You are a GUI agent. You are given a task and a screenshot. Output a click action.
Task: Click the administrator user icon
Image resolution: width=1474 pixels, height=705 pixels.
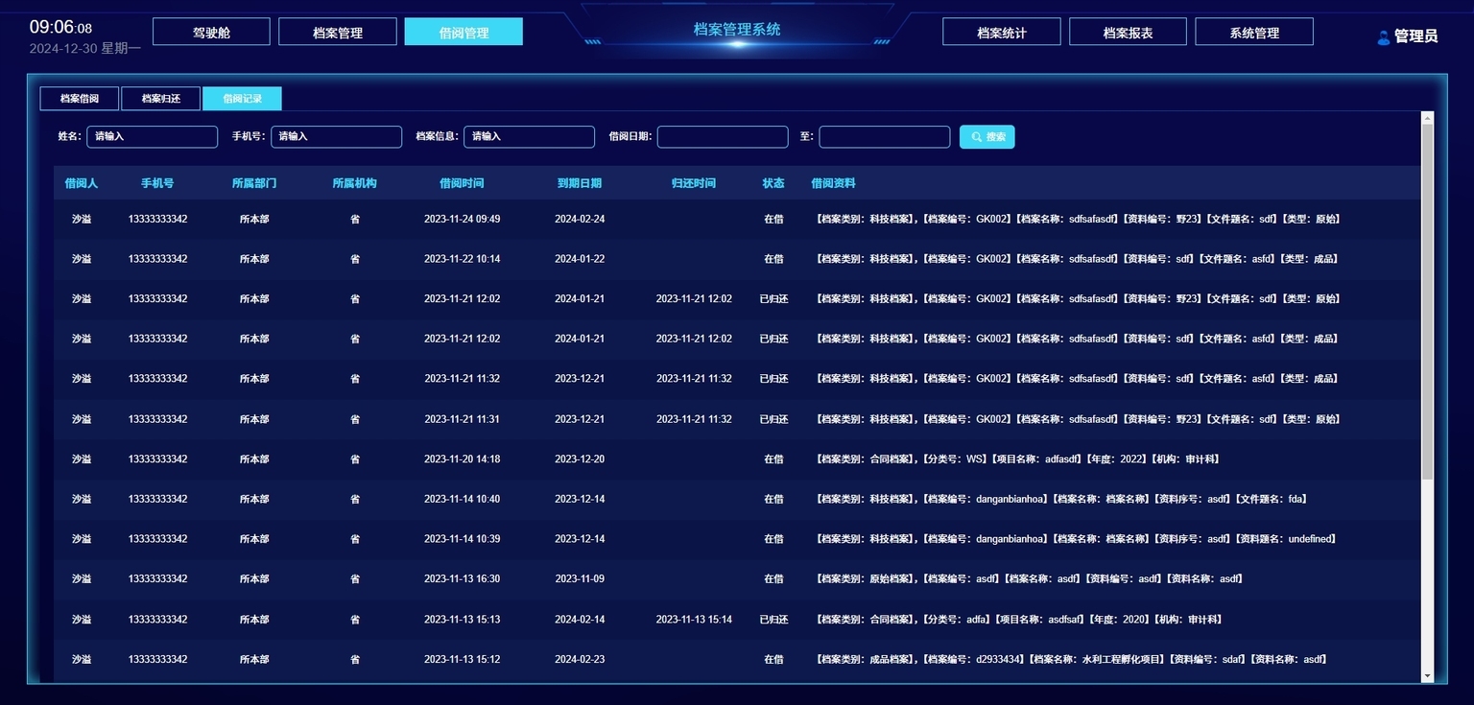click(1383, 37)
